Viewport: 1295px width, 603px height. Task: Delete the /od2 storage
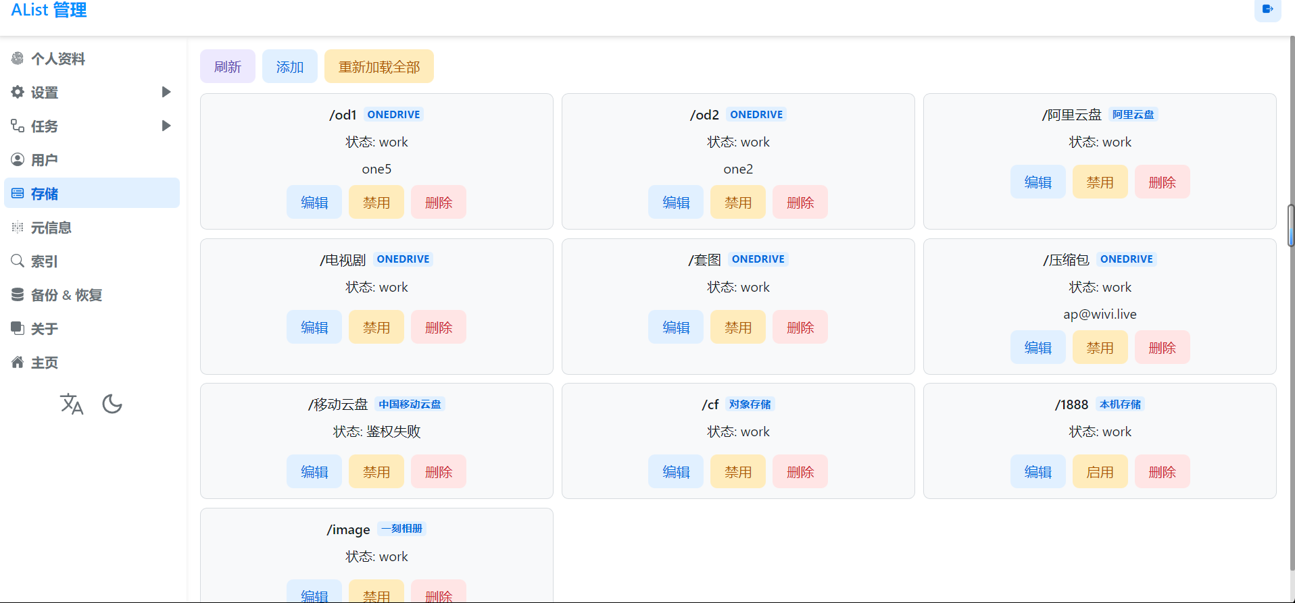(800, 202)
